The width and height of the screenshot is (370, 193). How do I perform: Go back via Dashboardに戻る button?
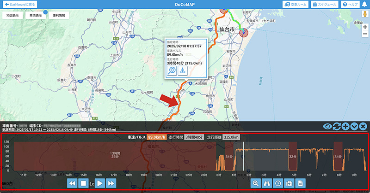(x=19, y=4)
